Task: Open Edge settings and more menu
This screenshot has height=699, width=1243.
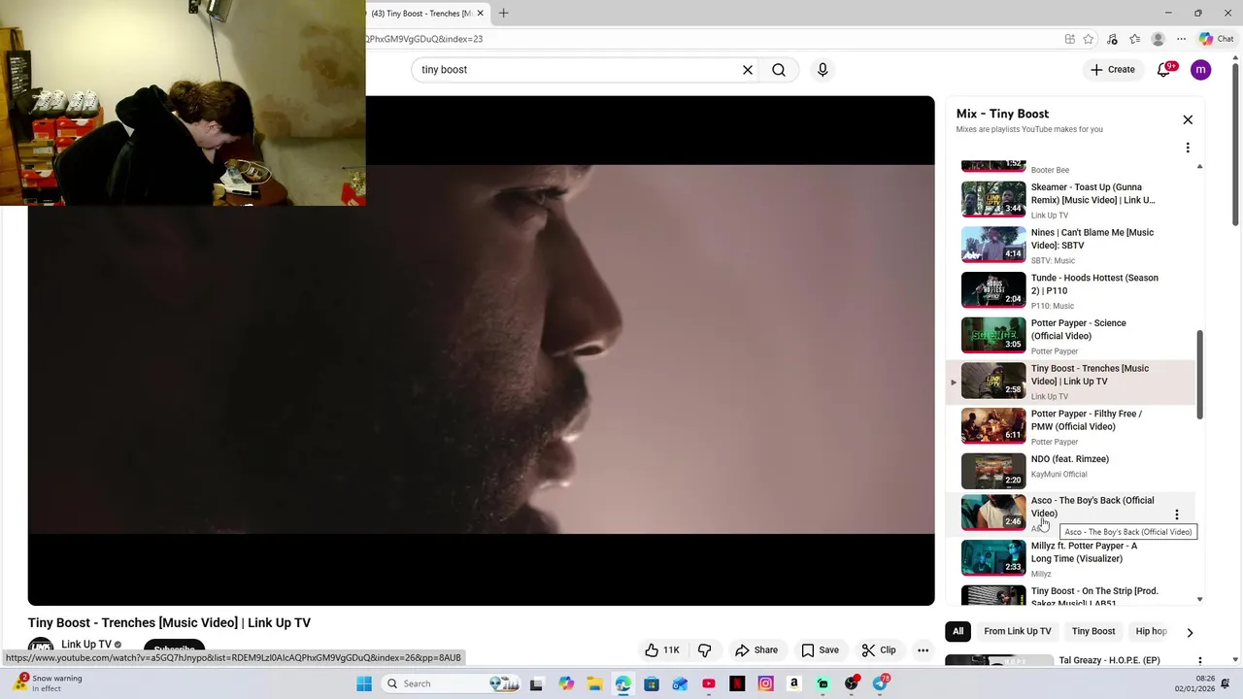Action: (x=1181, y=39)
